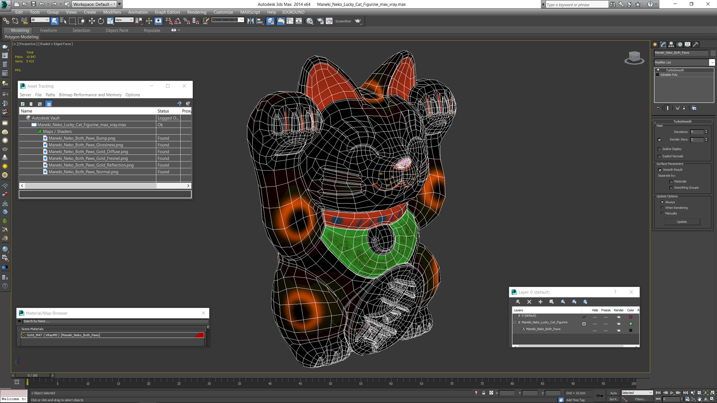Toggle Smooth Result checkbox
717x403 pixels.
coord(660,170)
